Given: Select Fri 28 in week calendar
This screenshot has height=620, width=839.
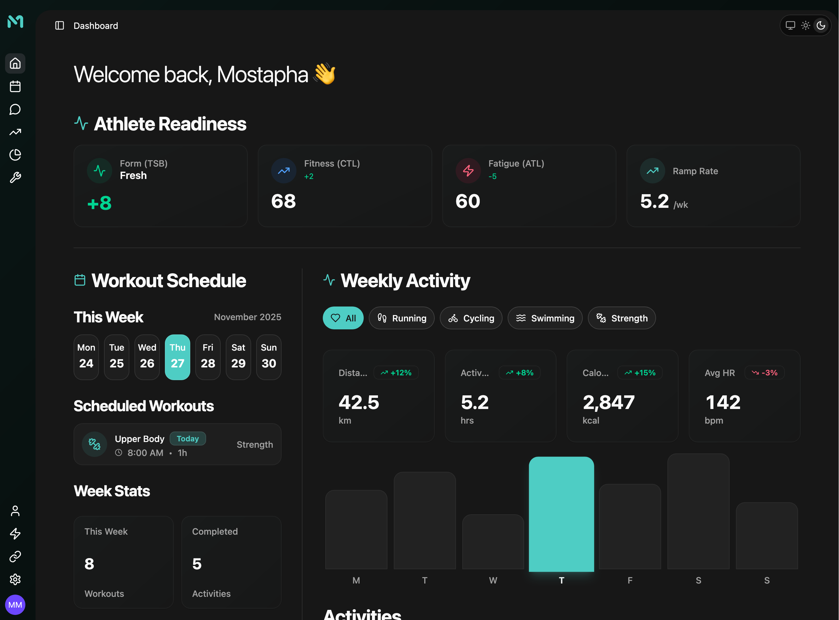Looking at the screenshot, I should pos(208,357).
